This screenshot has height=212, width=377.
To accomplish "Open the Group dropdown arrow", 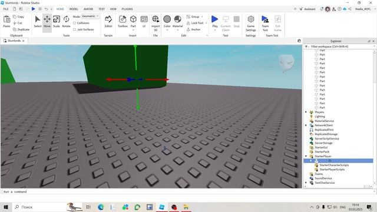I will click(202, 16).
